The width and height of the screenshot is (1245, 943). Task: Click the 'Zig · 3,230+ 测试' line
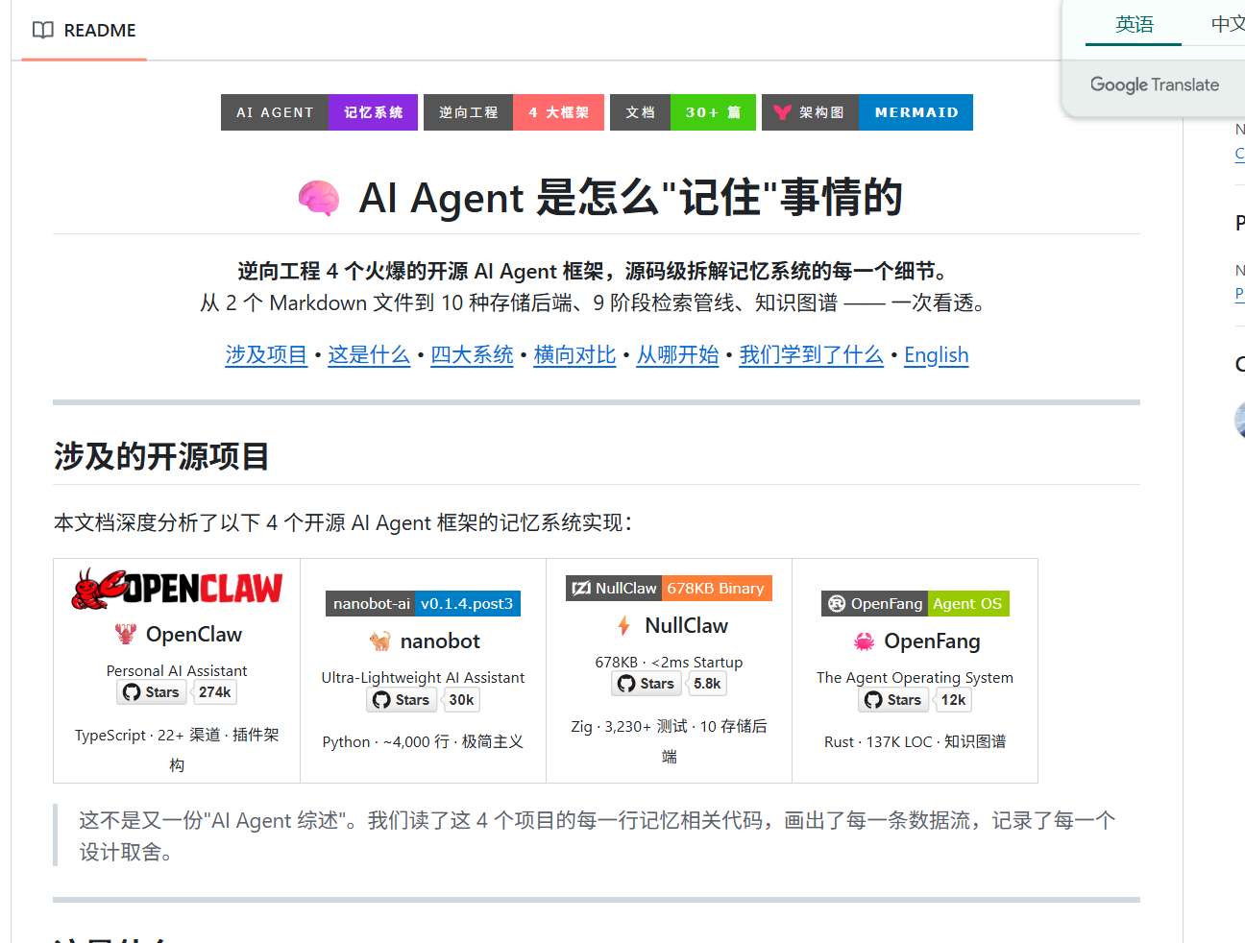[669, 741]
